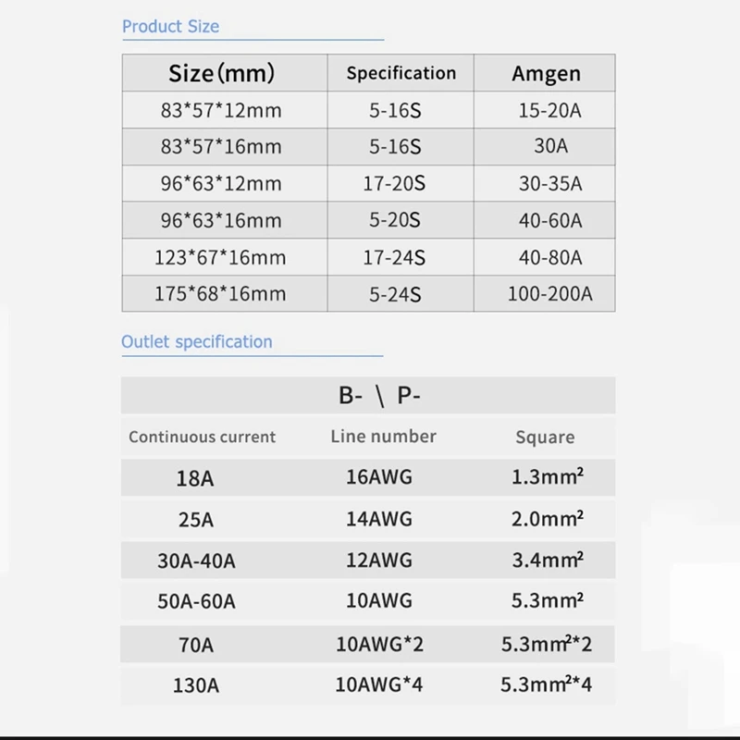Screen dimensions: 740x740
Task: Click the 96*63*16mm size cell
Action: click(221, 220)
